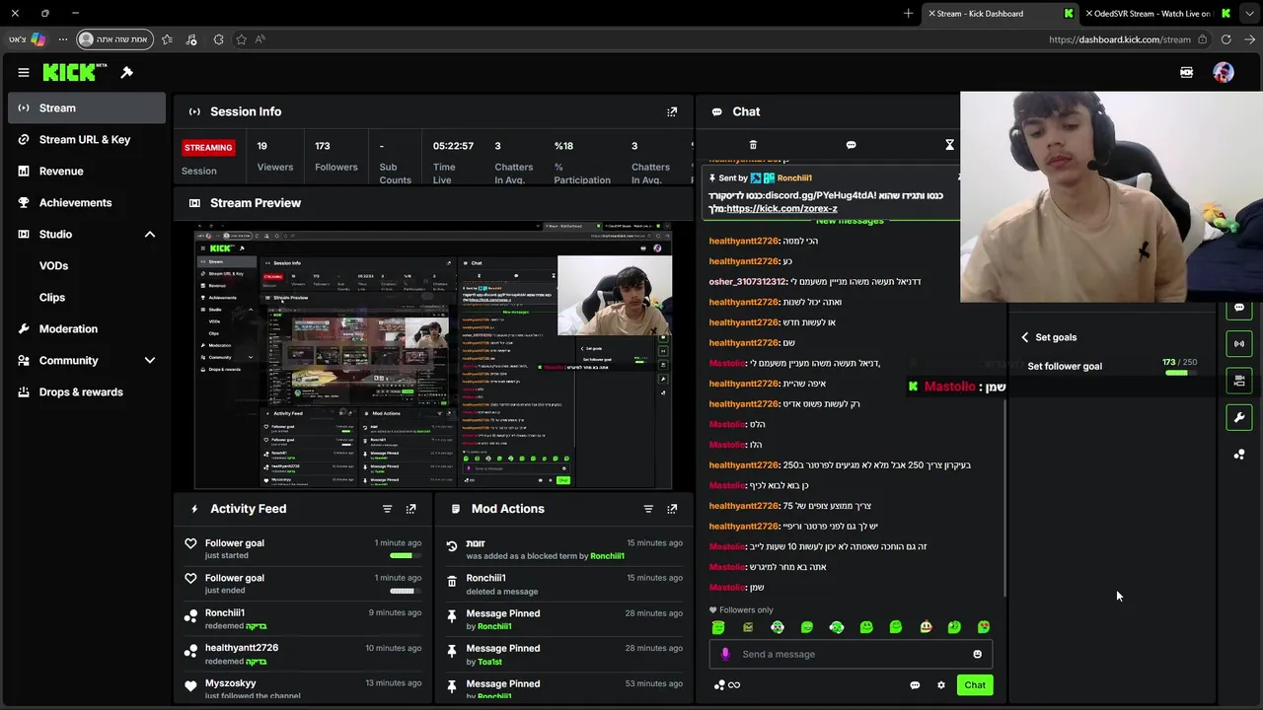The height and width of the screenshot is (710, 1263).
Task: Select Stream in the sidebar
Action: tap(87, 108)
